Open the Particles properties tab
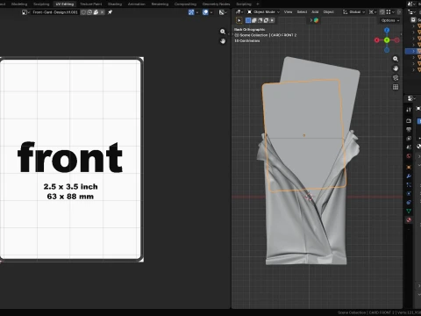 [x=409, y=185]
